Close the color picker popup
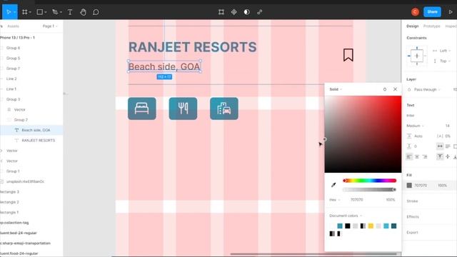 coord(395,89)
